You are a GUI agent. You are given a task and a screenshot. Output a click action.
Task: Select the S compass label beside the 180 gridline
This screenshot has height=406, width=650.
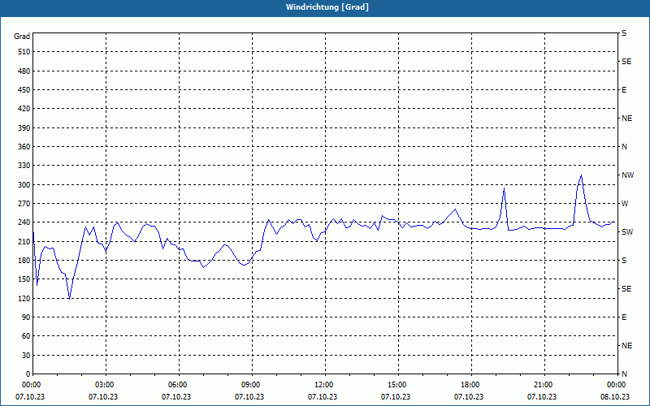(624, 261)
